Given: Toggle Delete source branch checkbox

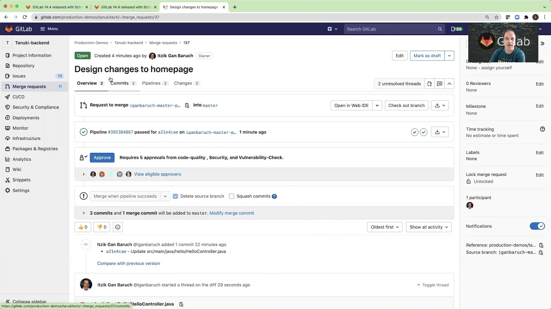Looking at the screenshot, I should pos(175,196).
